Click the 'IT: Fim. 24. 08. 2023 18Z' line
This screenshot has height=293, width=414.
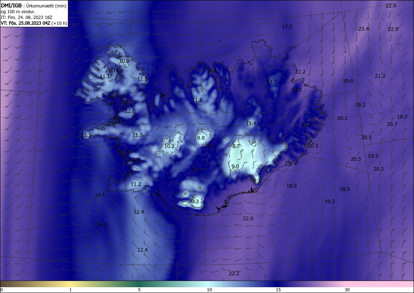(x=26, y=17)
